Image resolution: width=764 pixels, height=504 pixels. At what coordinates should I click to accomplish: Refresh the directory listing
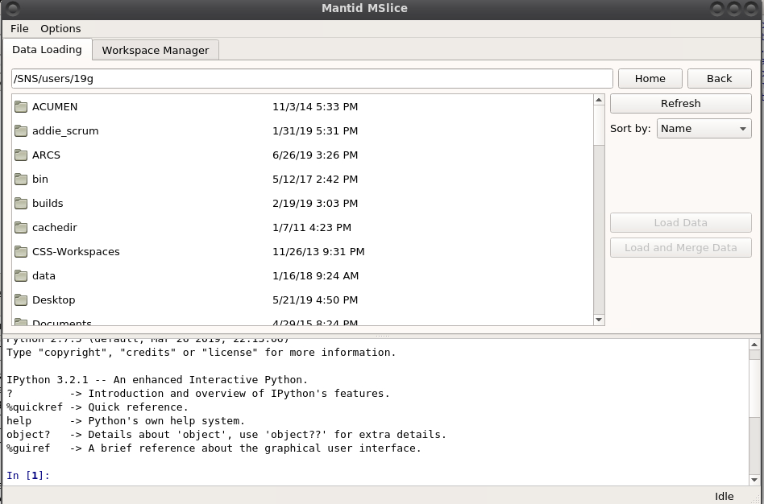coord(680,104)
